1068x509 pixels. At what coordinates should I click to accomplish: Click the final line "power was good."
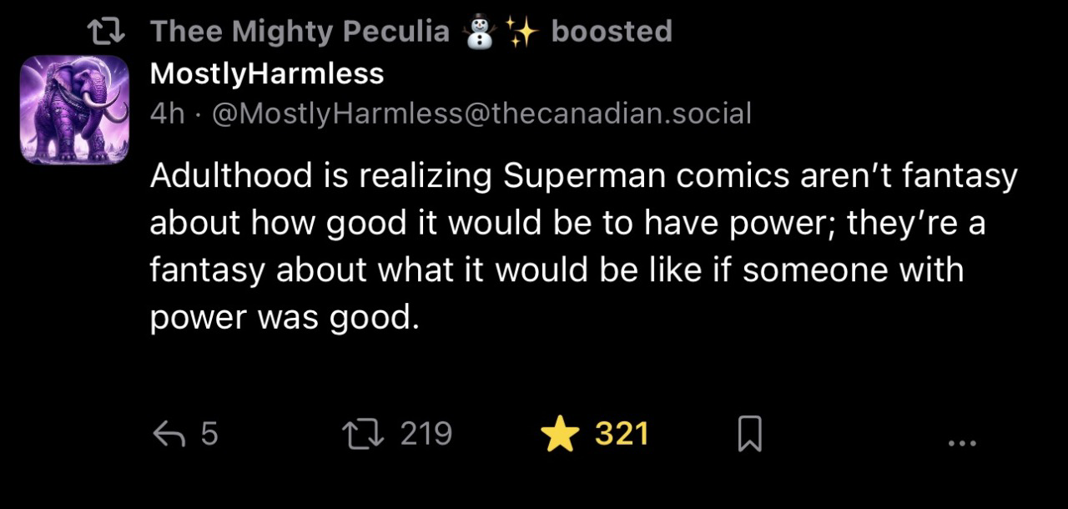[284, 317]
